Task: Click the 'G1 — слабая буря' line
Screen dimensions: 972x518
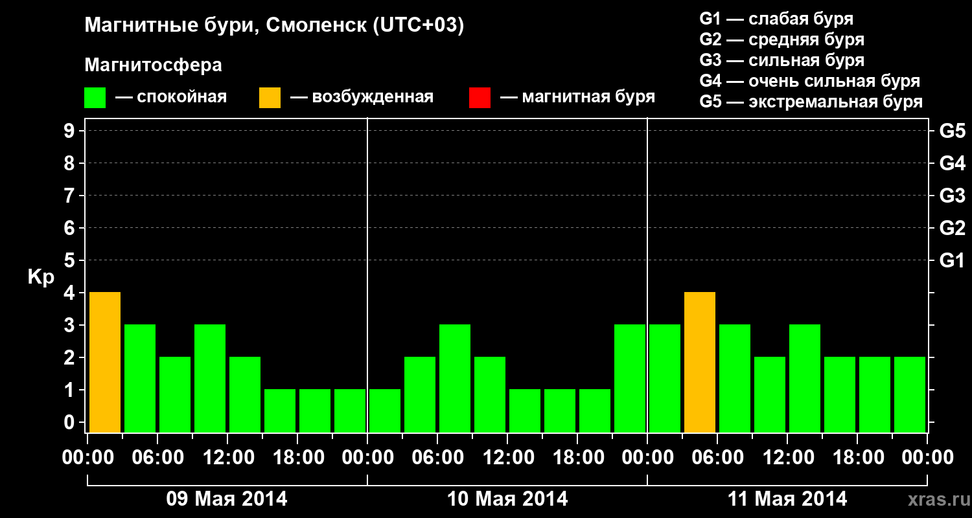Action: 776,19
